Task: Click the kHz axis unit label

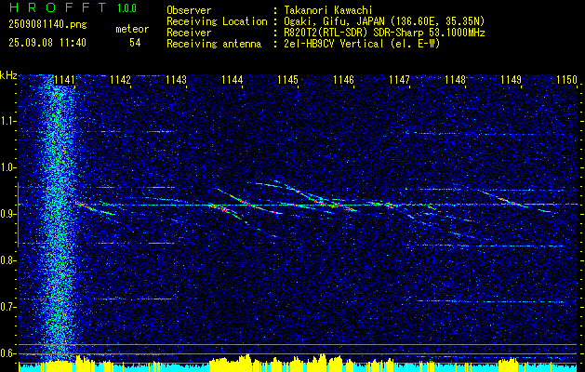Action: coord(8,75)
